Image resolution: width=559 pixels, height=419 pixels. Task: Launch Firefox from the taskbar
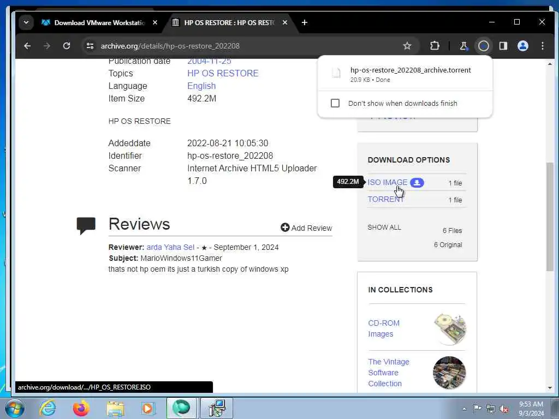point(81,408)
